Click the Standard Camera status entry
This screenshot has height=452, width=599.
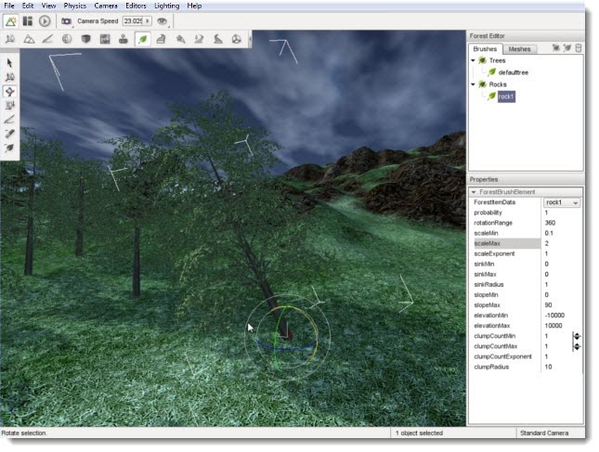pos(544,433)
